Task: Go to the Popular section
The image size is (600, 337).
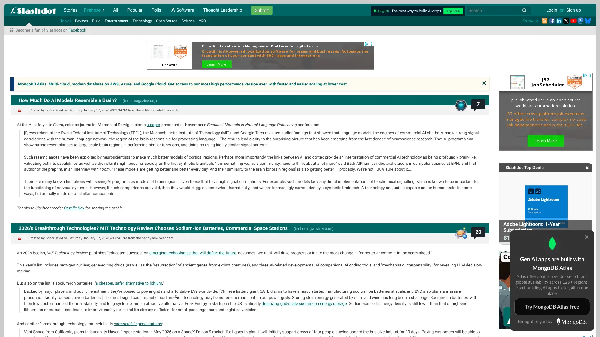Action: pyautogui.click(x=135, y=10)
